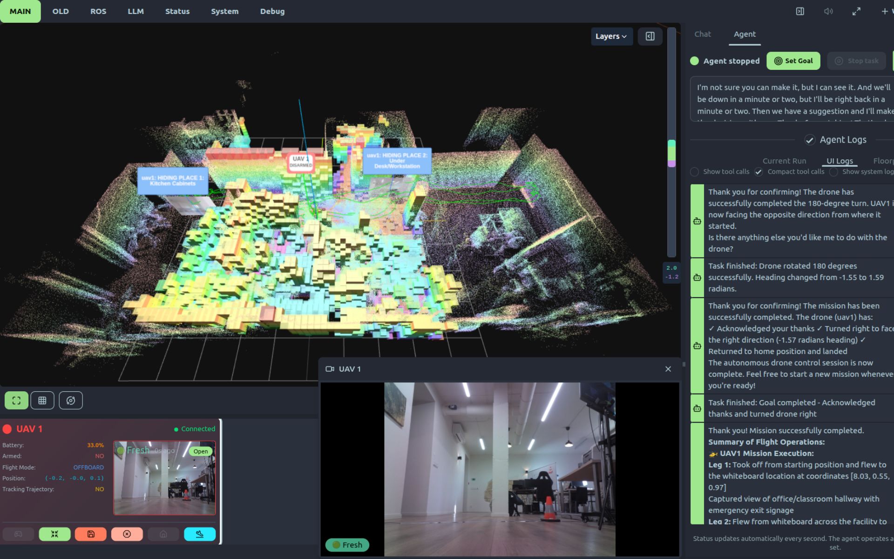Click the green collapse-arrows UAV button
This screenshot has height=559, width=894.
pos(54,534)
